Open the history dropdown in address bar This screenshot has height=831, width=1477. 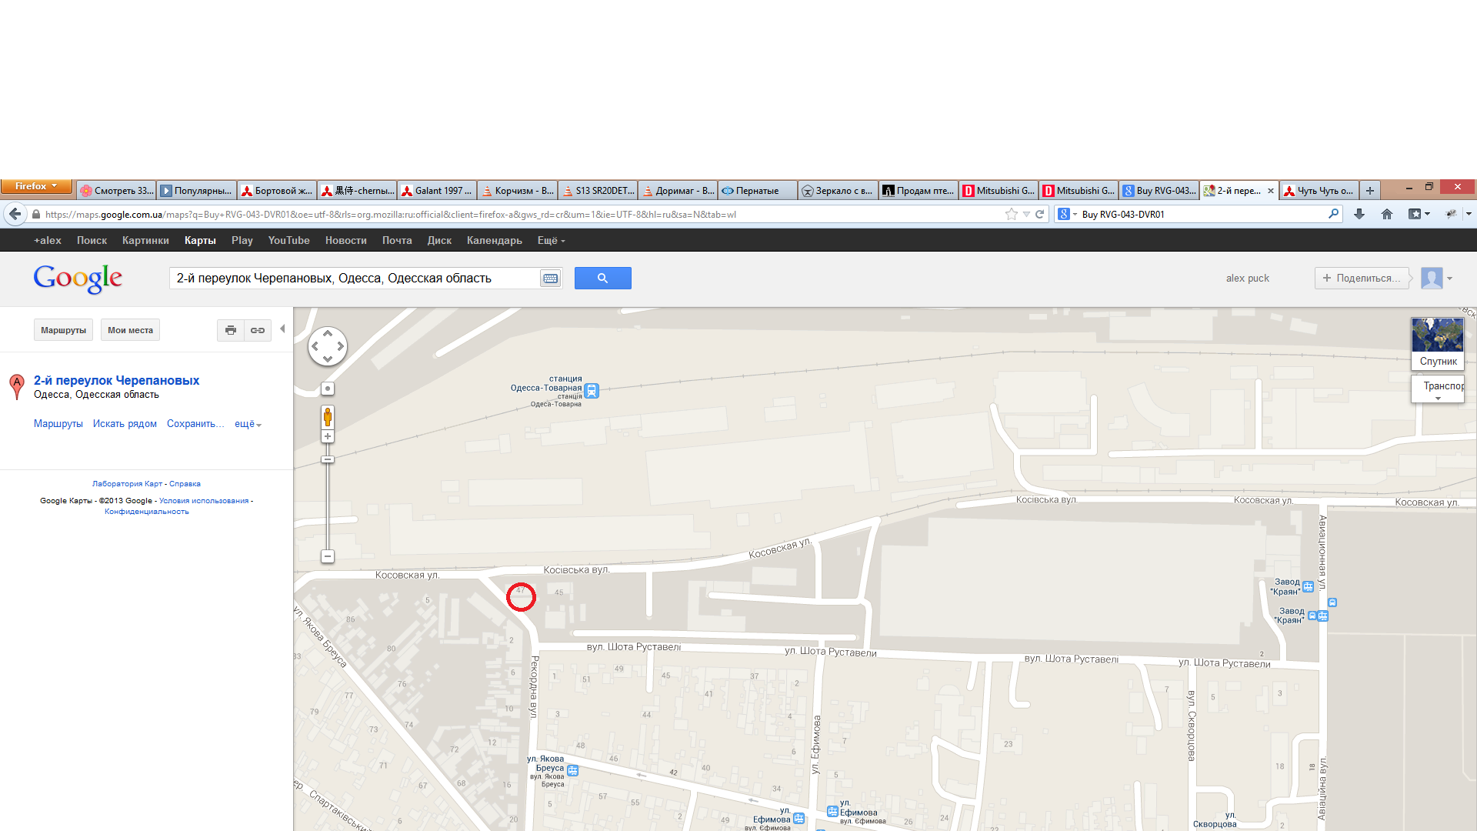click(1026, 214)
